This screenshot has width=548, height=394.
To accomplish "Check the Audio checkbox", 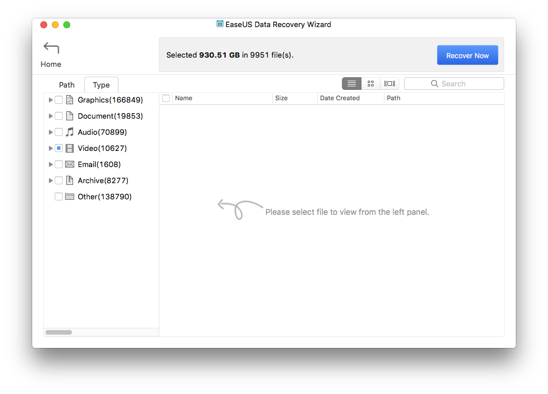I will tap(59, 132).
